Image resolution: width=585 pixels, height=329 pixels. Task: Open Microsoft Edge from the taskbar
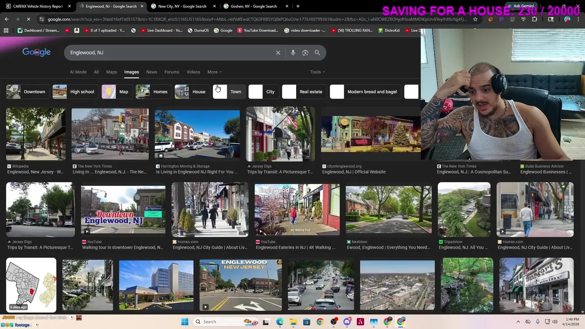click(280, 322)
